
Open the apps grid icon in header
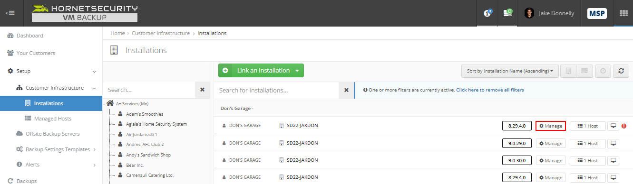click(623, 13)
